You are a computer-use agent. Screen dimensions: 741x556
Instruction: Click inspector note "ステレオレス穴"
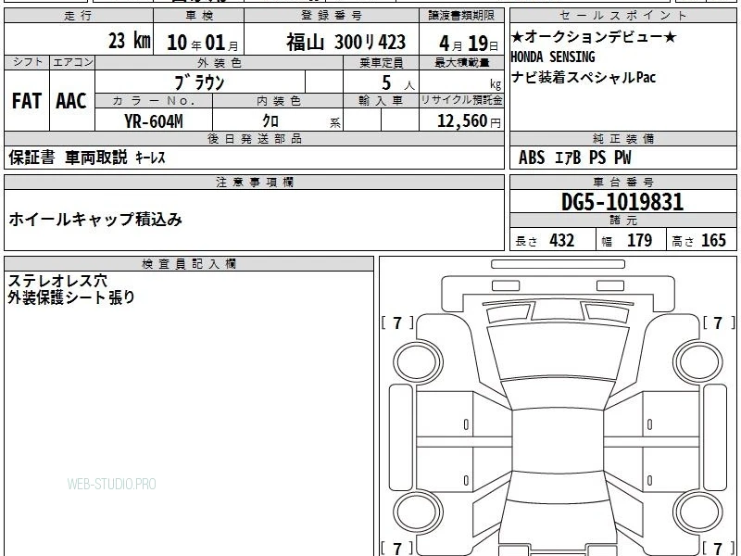click(57, 281)
